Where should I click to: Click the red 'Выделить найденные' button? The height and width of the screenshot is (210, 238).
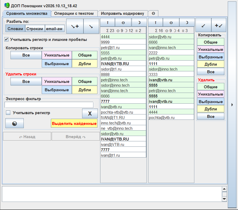(74, 123)
